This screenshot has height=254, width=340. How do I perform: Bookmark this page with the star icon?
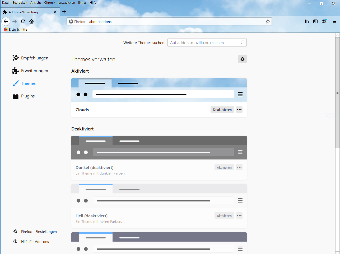[x=268, y=22]
